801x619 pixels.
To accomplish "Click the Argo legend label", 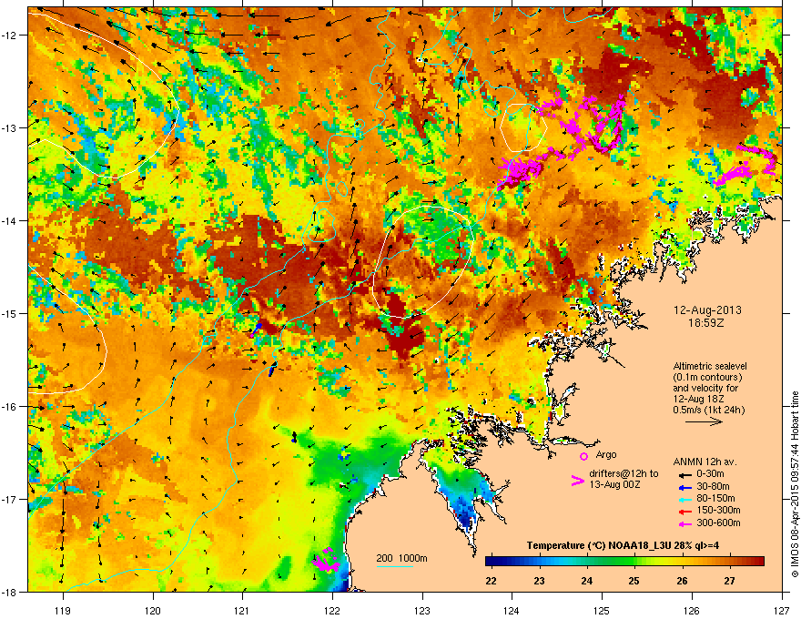I will (606, 454).
